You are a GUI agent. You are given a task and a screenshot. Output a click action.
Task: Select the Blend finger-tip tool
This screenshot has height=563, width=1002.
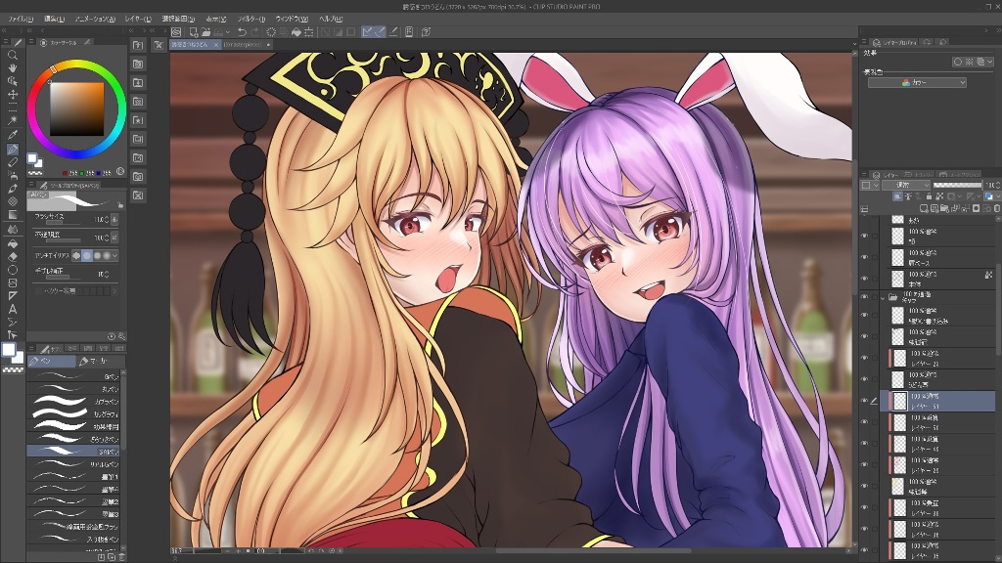click(x=12, y=229)
